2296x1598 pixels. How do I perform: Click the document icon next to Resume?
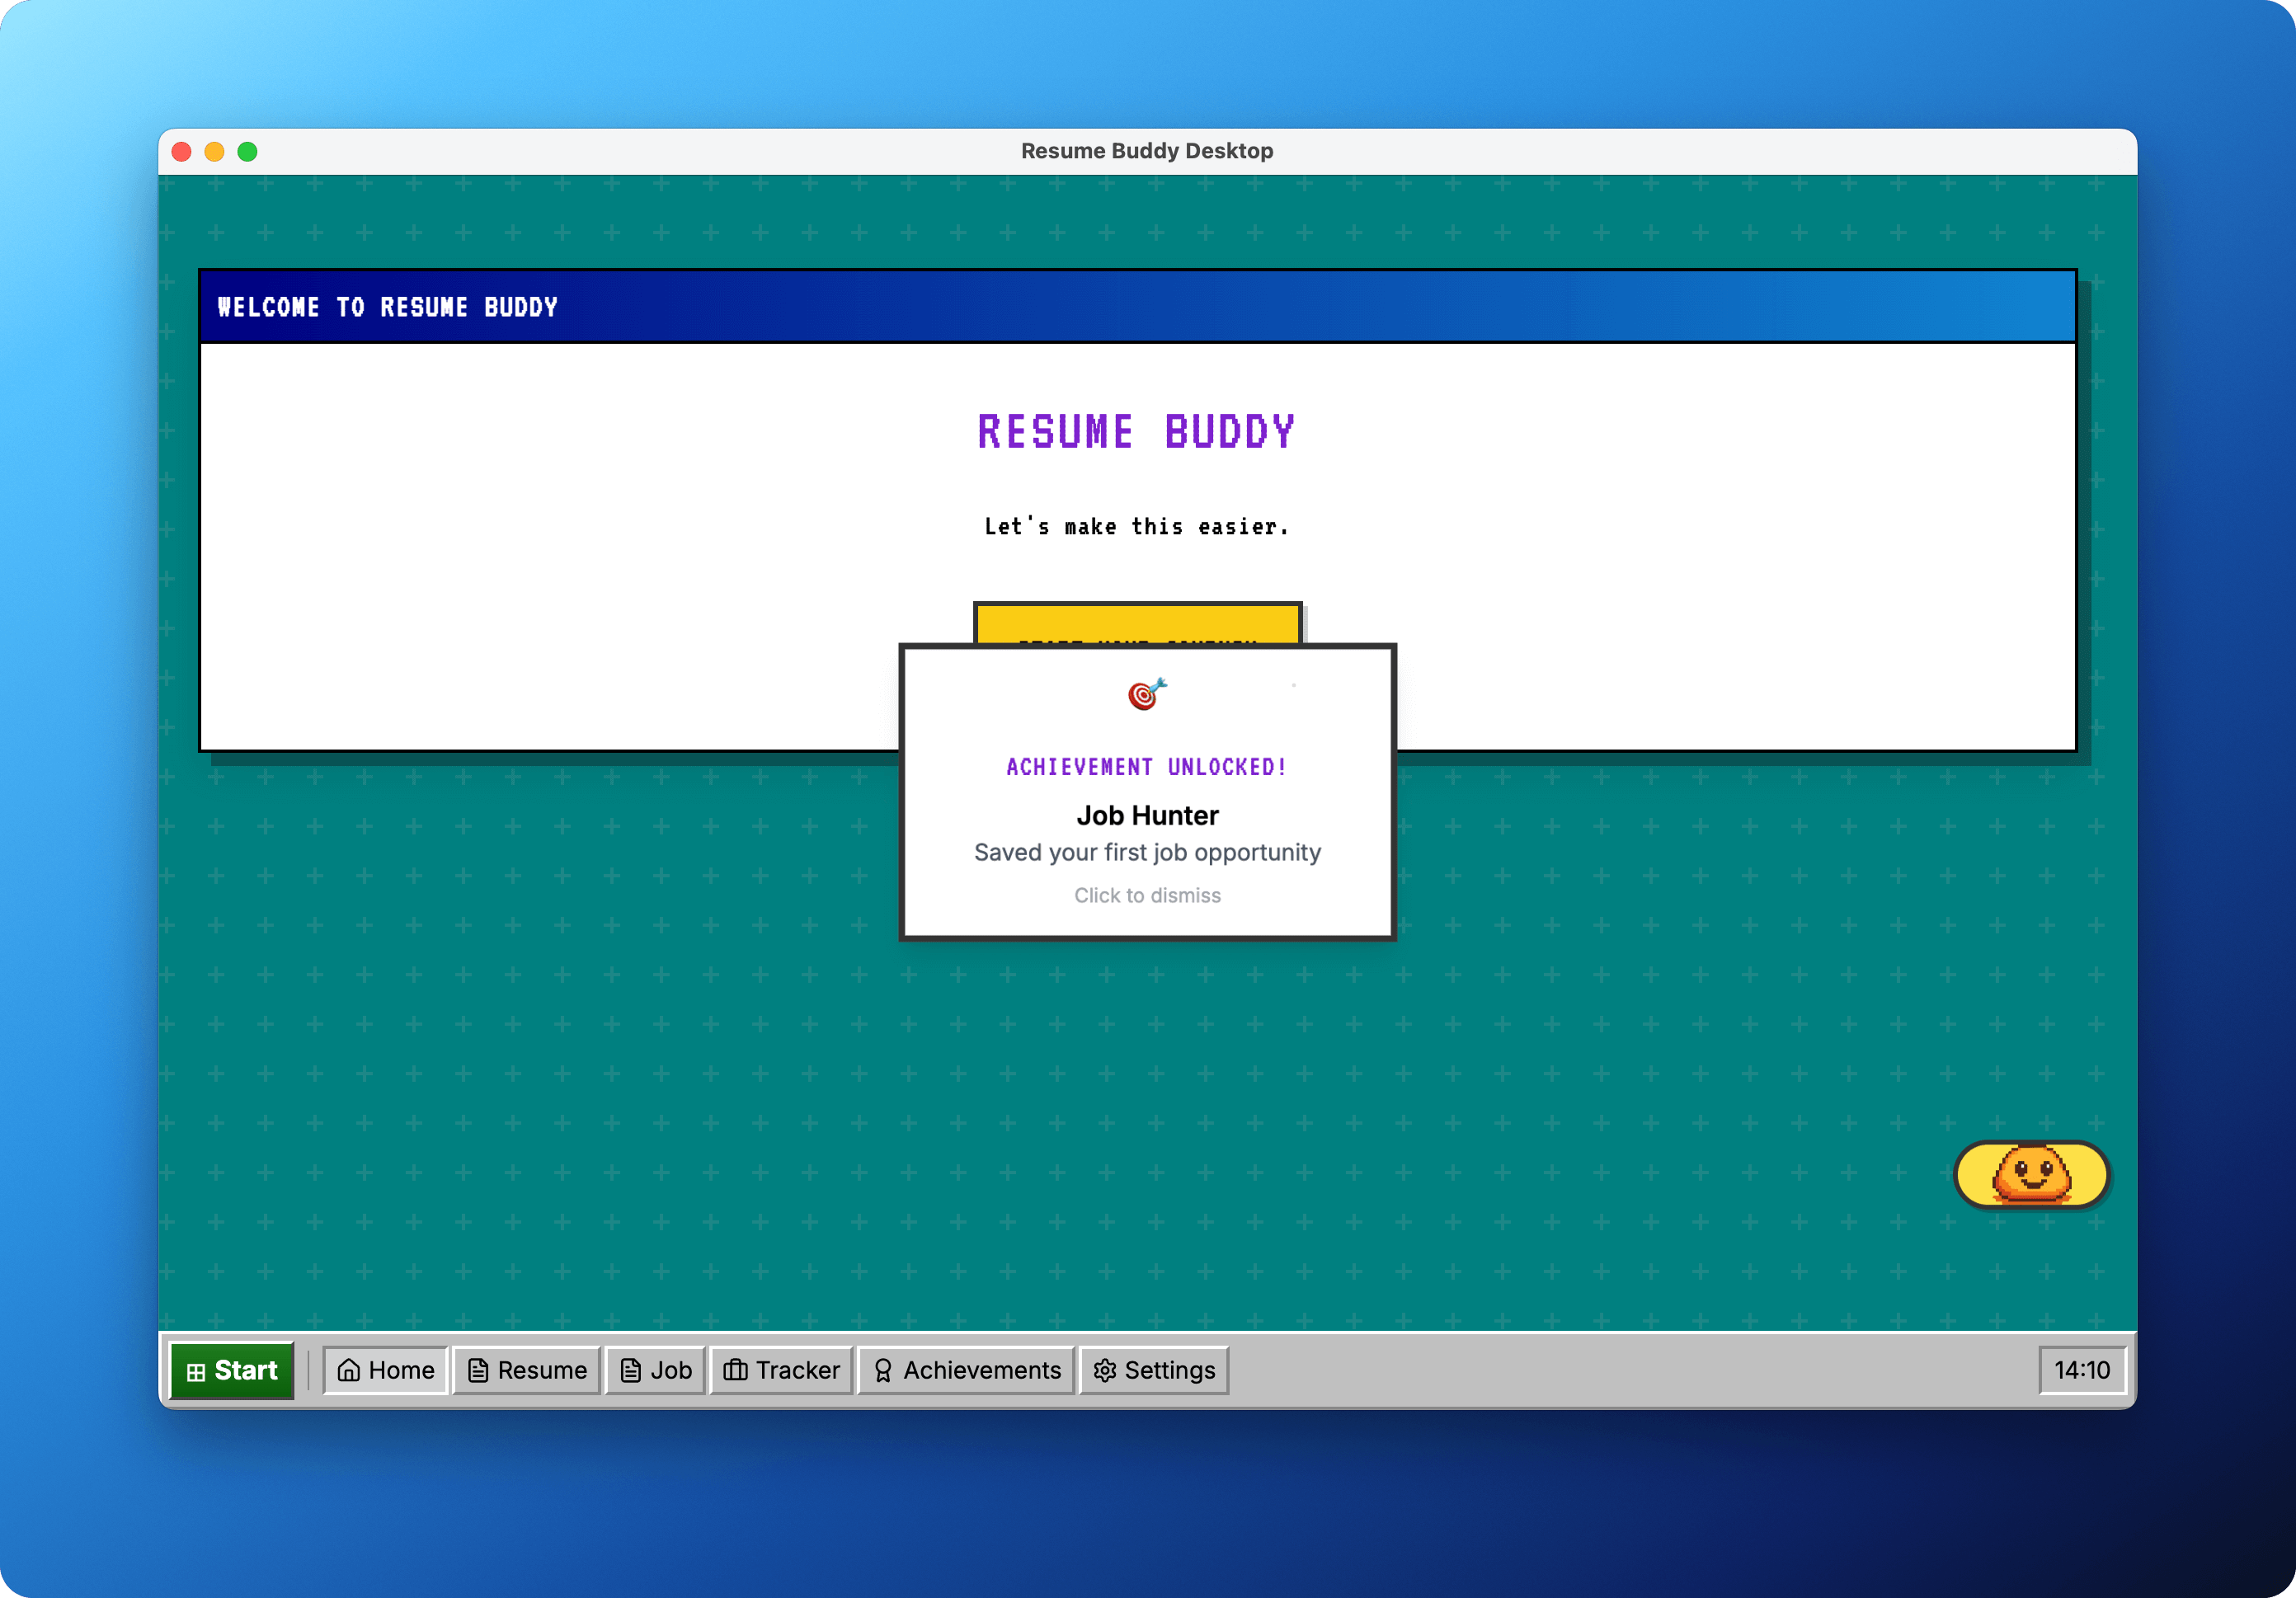click(x=478, y=1369)
